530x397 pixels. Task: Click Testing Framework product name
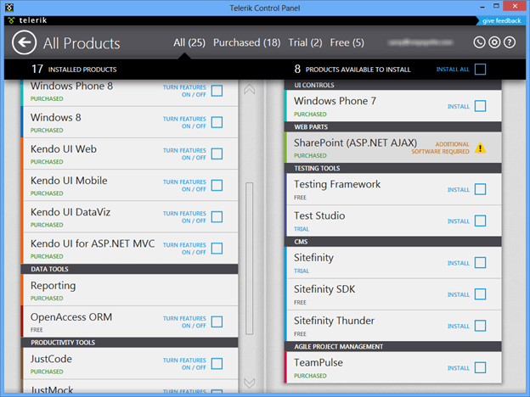[337, 184]
